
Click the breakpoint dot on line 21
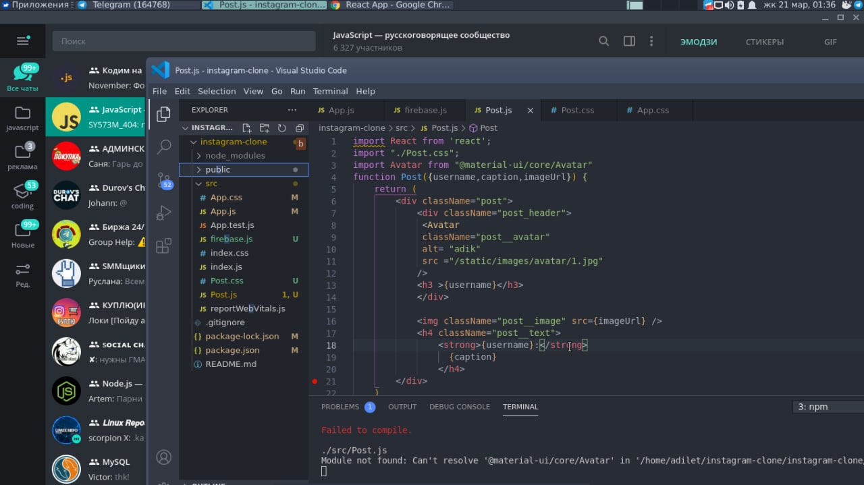pos(315,381)
